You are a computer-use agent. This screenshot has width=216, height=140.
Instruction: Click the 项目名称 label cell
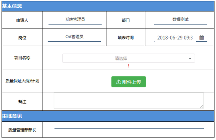pos(22,58)
